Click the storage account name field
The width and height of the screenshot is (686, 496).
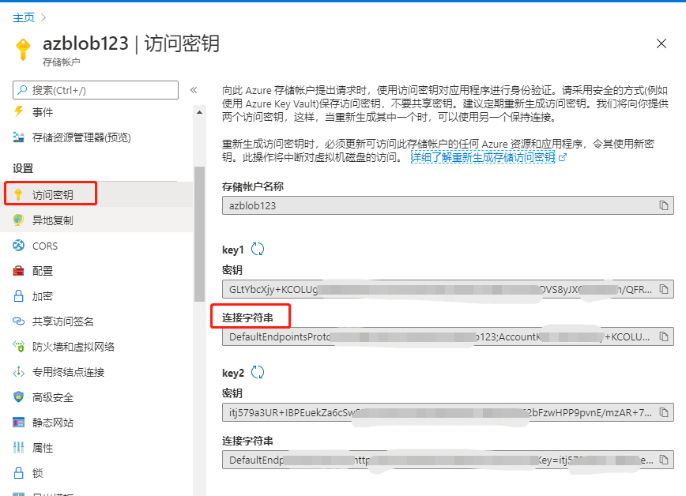pos(447,205)
